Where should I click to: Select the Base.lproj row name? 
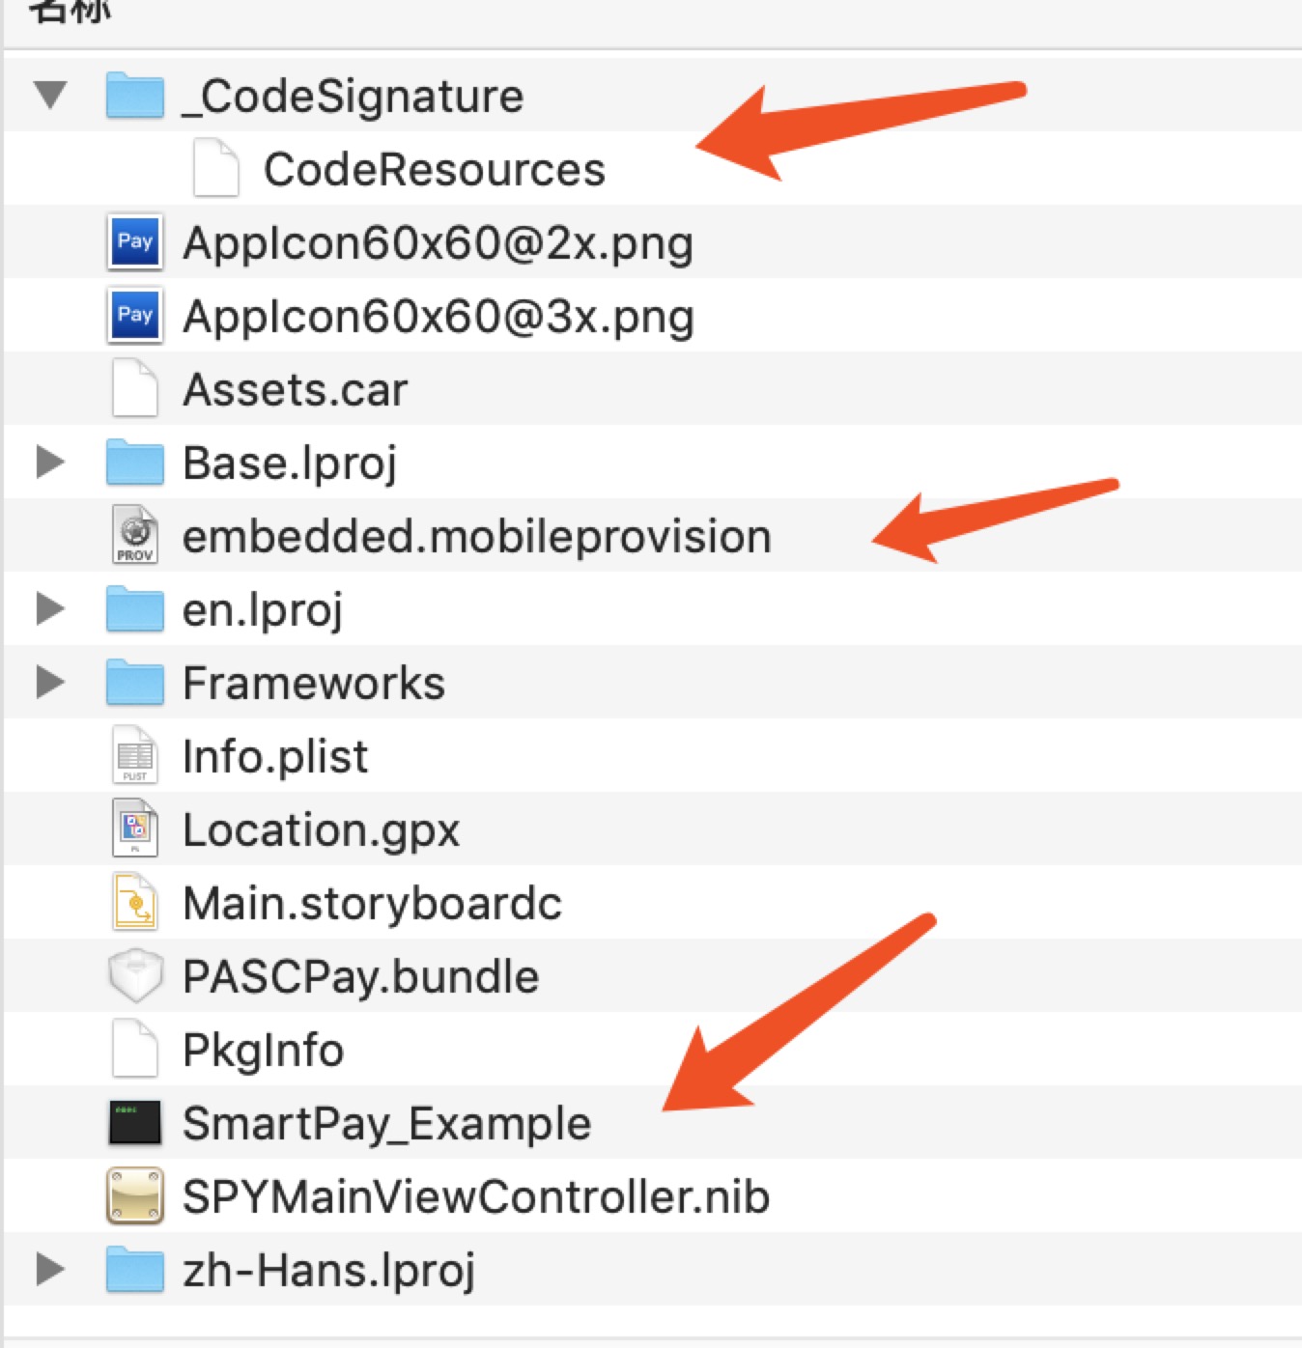click(x=290, y=463)
